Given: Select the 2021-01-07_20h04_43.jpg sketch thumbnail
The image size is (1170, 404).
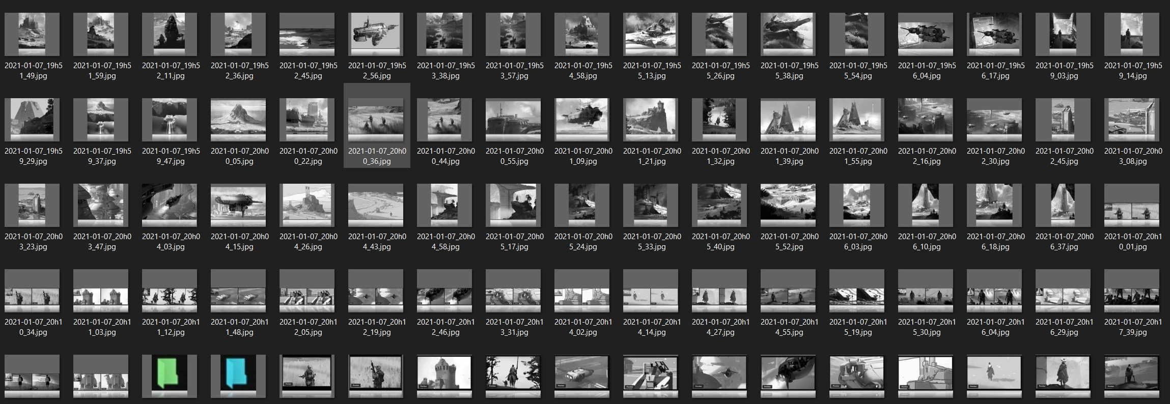Looking at the screenshot, I should click(376, 205).
